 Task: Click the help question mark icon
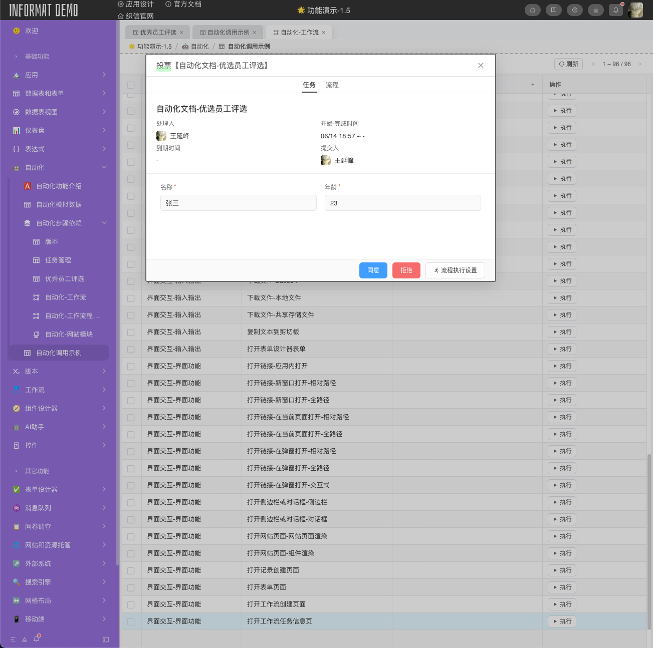point(574,10)
